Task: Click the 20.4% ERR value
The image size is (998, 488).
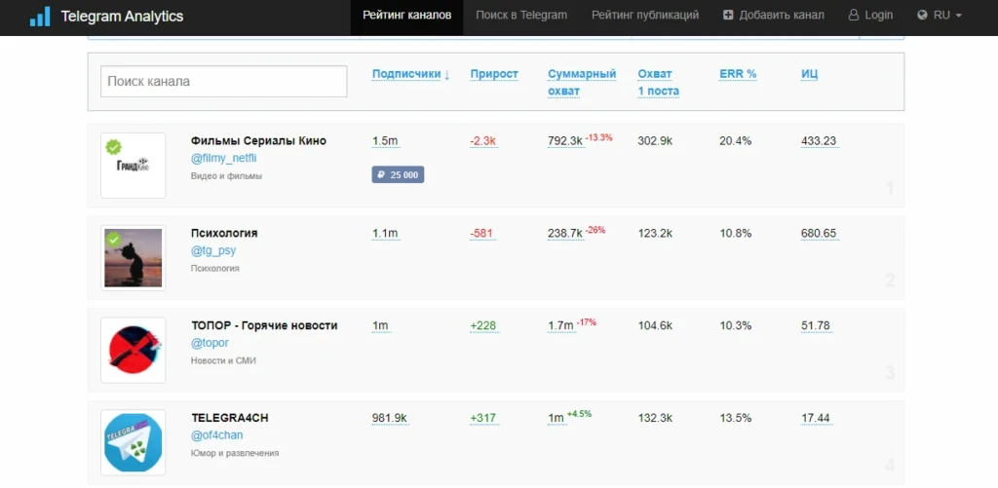Action: (735, 141)
